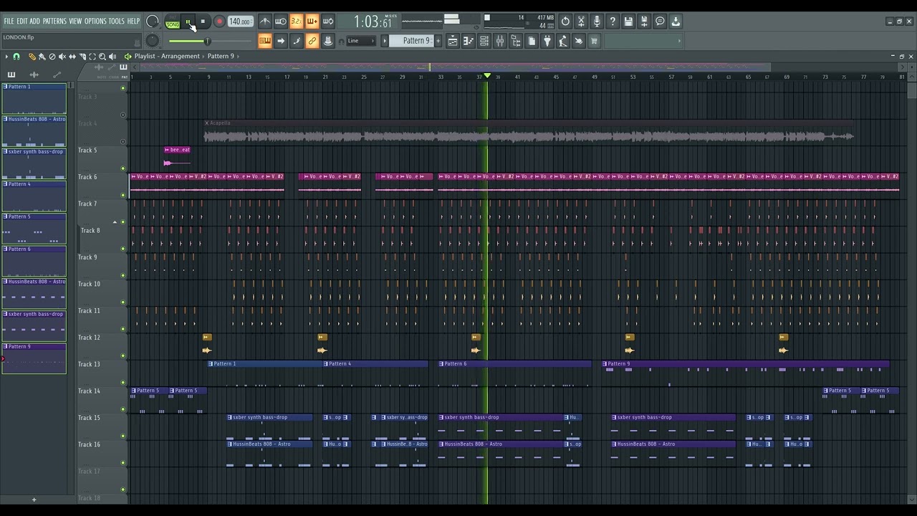Open undo history icon
The width and height of the screenshot is (917, 516).
click(565, 21)
